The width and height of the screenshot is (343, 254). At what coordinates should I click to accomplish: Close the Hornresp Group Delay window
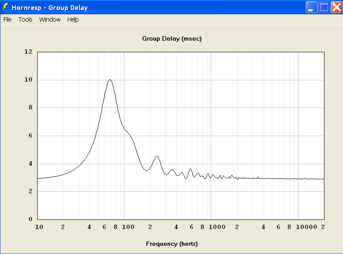[x=337, y=7]
